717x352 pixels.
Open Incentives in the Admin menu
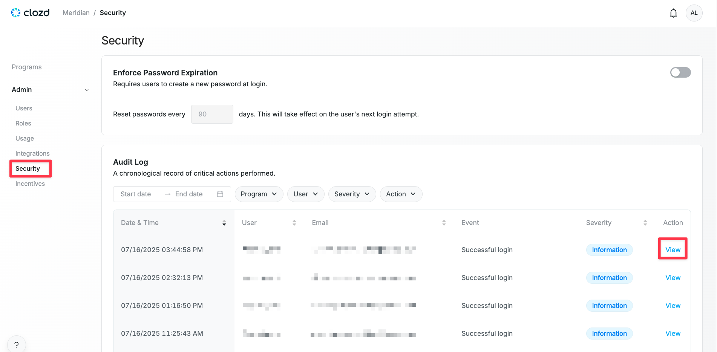click(x=30, y=184)
